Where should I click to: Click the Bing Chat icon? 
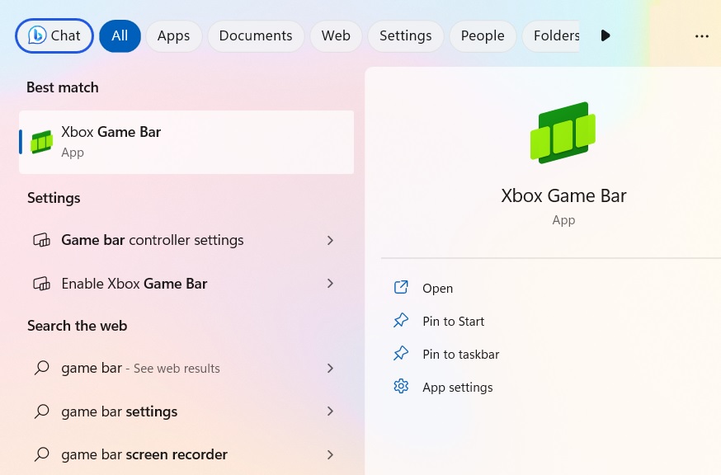pos(37,35)
